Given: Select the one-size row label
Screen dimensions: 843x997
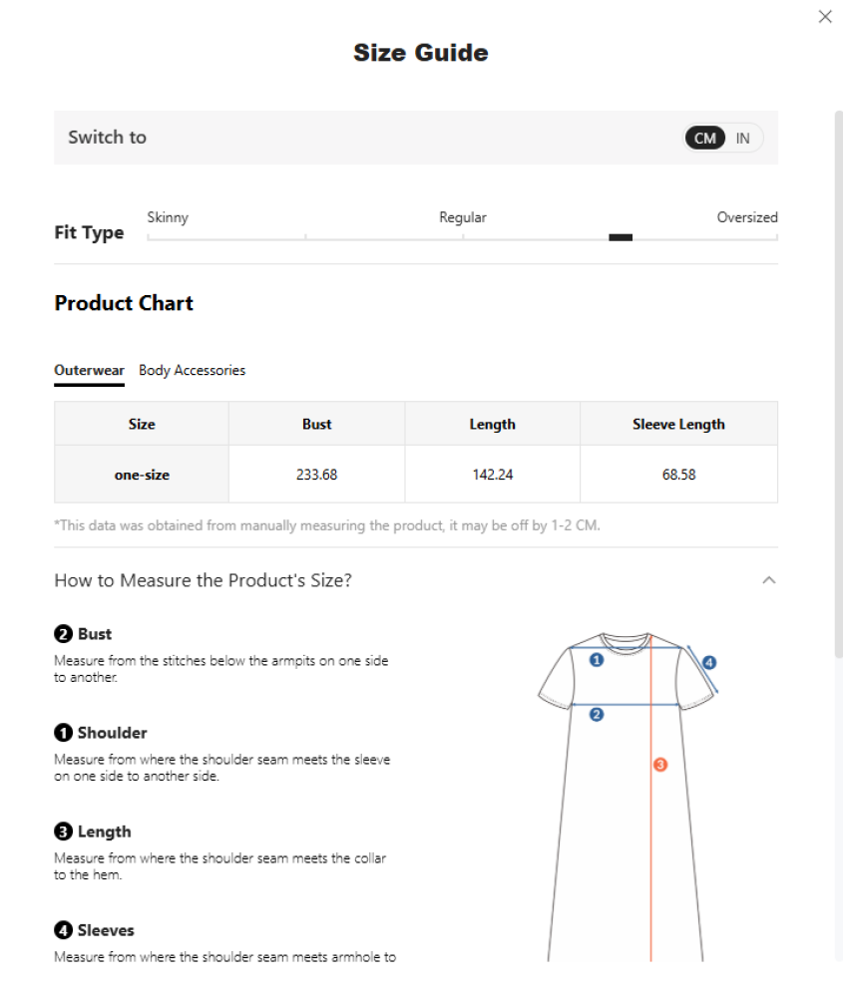Looking at the screenshot, I should click(x=142, y=475).
